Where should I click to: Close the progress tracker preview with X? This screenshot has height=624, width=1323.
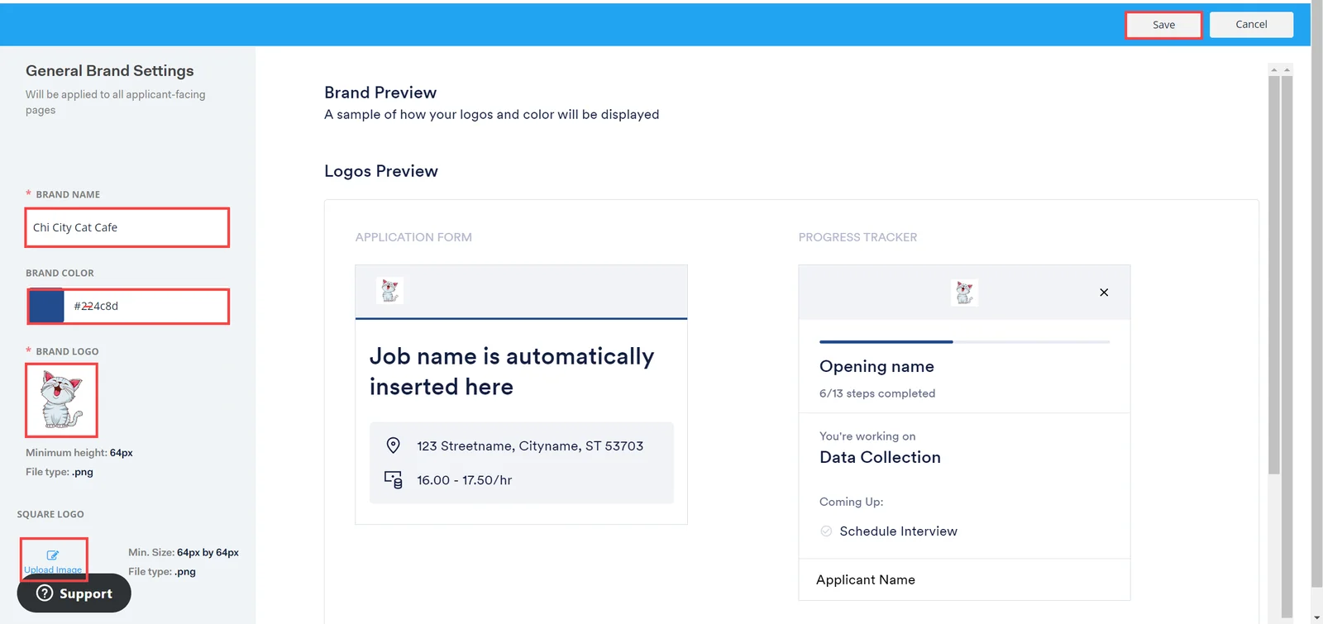1104,293
